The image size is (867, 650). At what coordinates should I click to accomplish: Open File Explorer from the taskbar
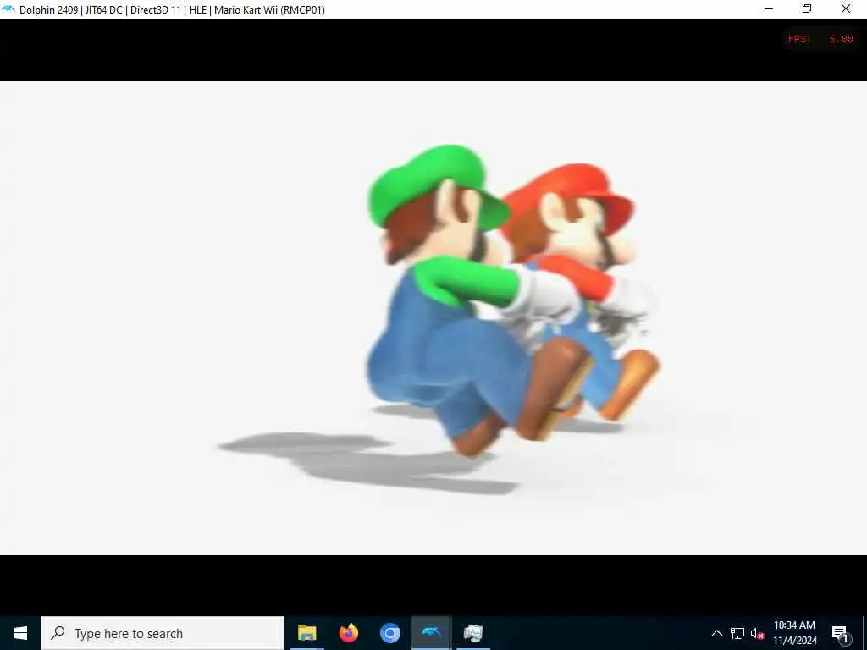point(306,633)
